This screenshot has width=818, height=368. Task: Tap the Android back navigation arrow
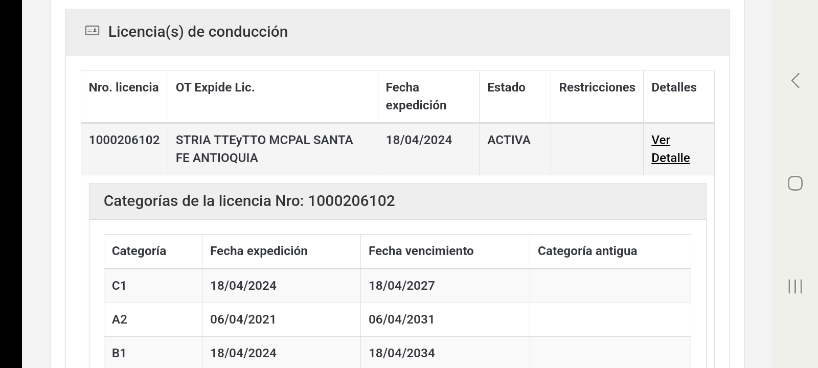point(795,80)
